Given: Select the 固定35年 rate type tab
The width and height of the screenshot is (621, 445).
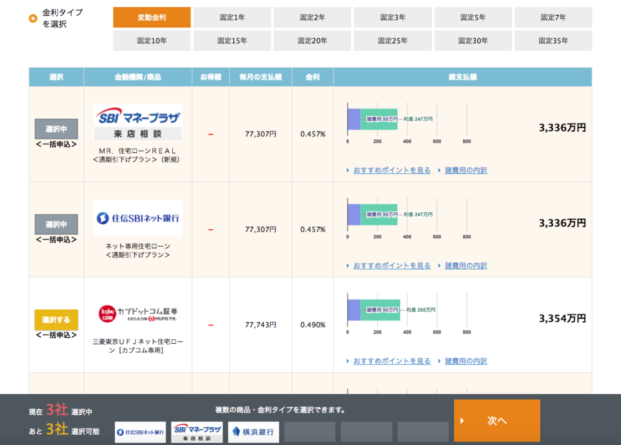Looking at the screenshot, I should pyautogui.click(x=553, y=41).
